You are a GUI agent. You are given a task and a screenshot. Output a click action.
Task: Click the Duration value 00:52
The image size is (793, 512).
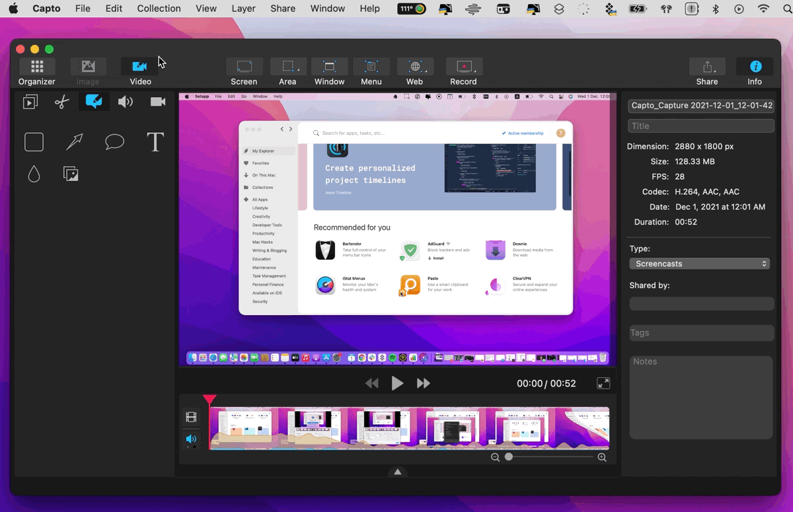(686, 222)
